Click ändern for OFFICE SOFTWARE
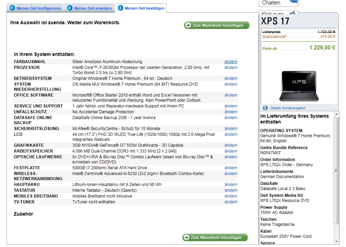The width and height of the screenshot is (346, 247). coord(231,95)
